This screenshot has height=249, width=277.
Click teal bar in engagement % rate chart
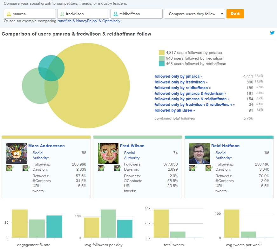click(54, 226)
